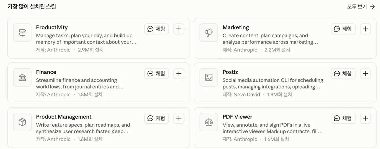Click the Product Management box icon

(22, 122)
